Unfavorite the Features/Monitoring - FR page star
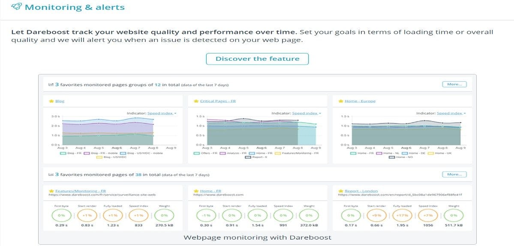The width and height of the screenshot is (514, 246). tap(51, 191)
